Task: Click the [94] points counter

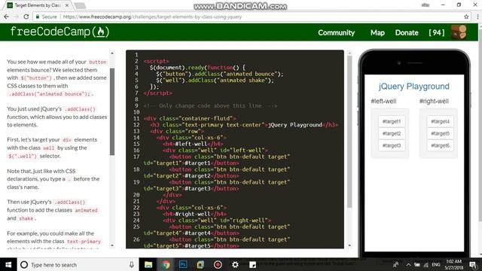Action: tap(437, 32)
